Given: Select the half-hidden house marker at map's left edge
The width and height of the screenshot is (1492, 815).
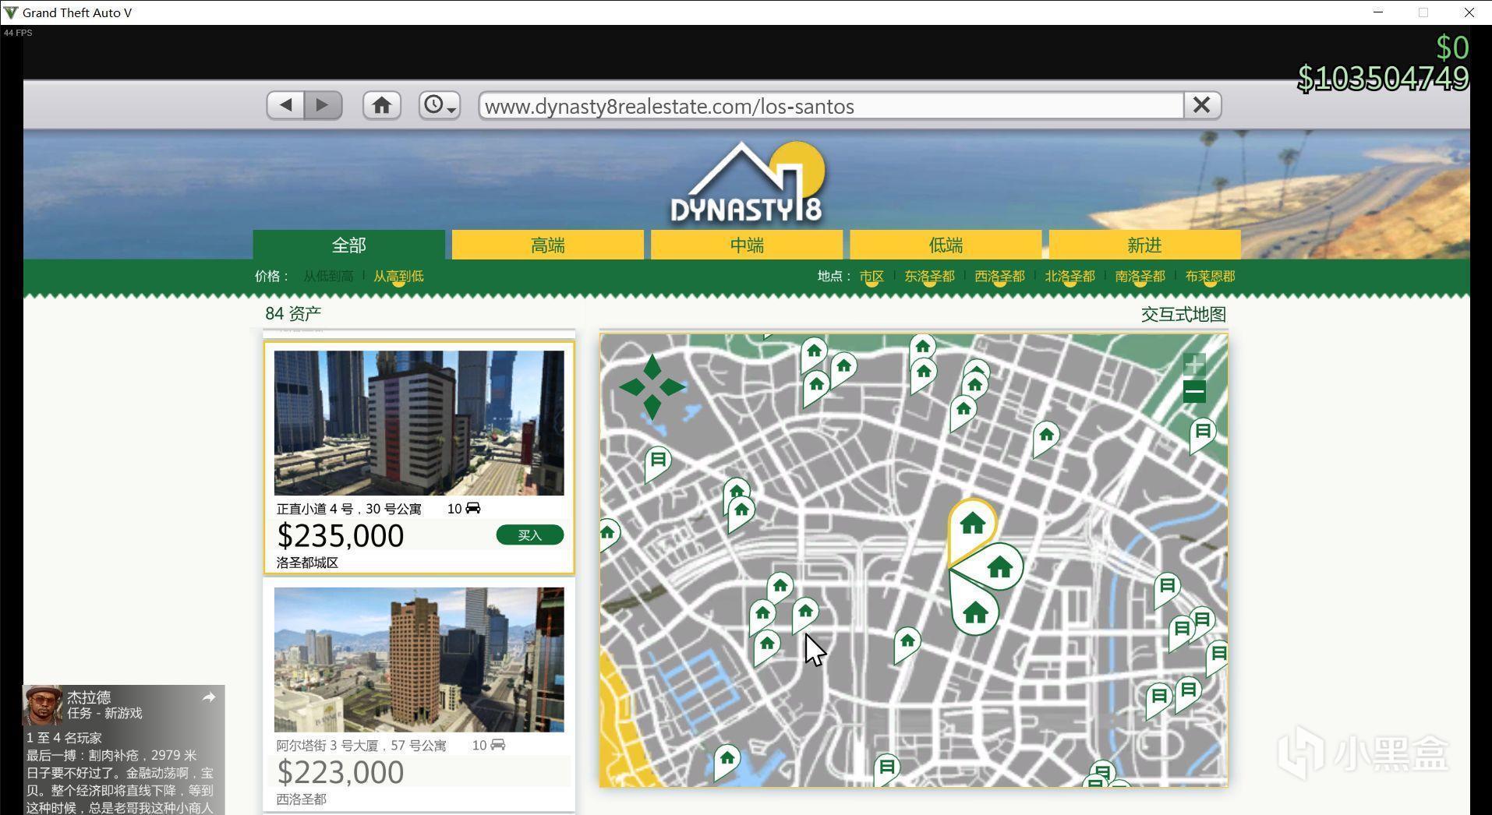Looking at the screenshot, I should (x=607, y=534).
